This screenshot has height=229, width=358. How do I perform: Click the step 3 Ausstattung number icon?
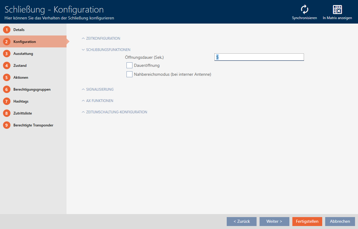pyautogui.click(x=7, y=54)
